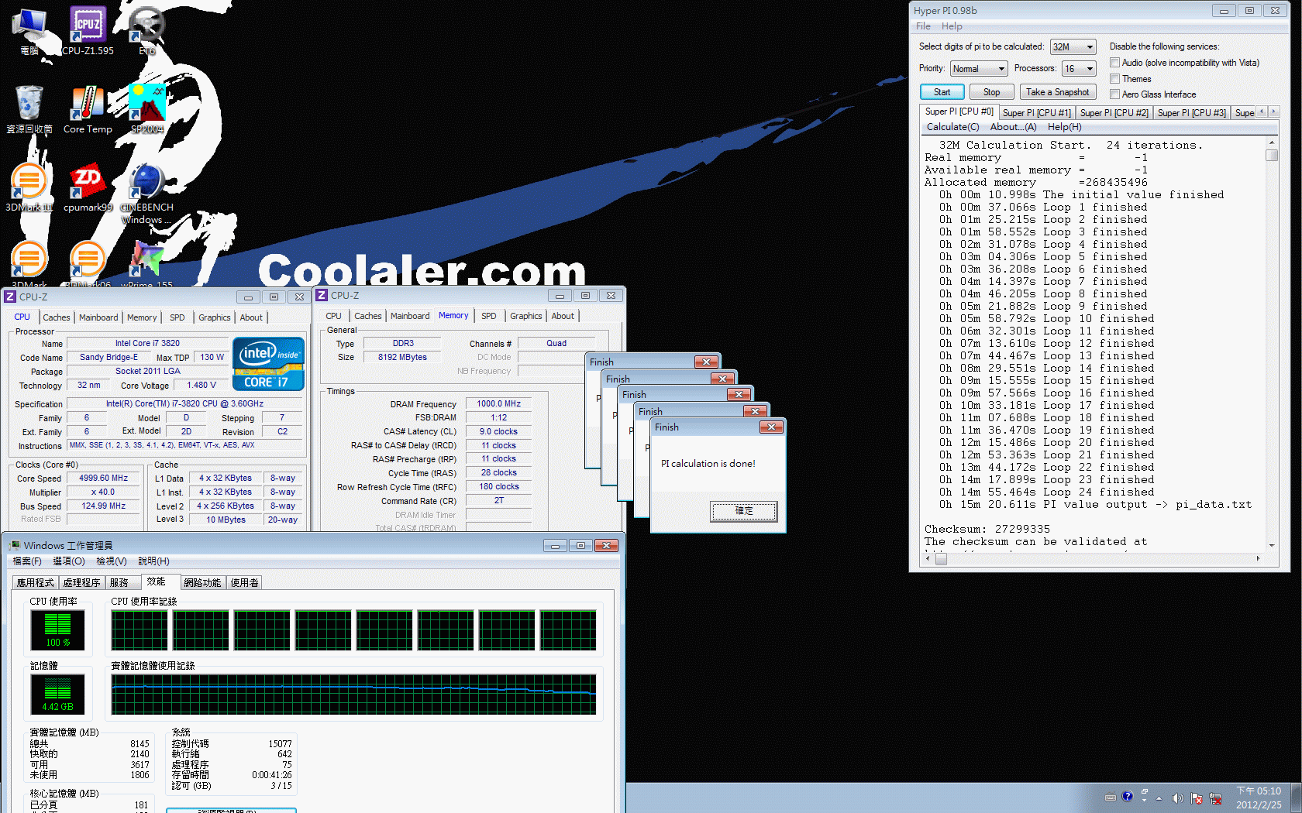Click the Stop button in Hyper PI

991,92
